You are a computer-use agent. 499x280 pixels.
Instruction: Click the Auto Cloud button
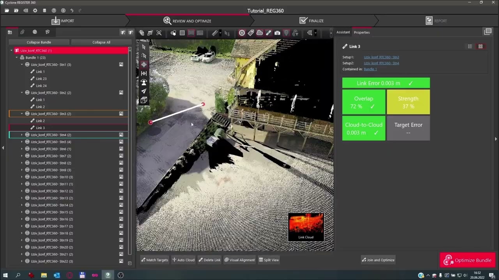pos(184,260)
